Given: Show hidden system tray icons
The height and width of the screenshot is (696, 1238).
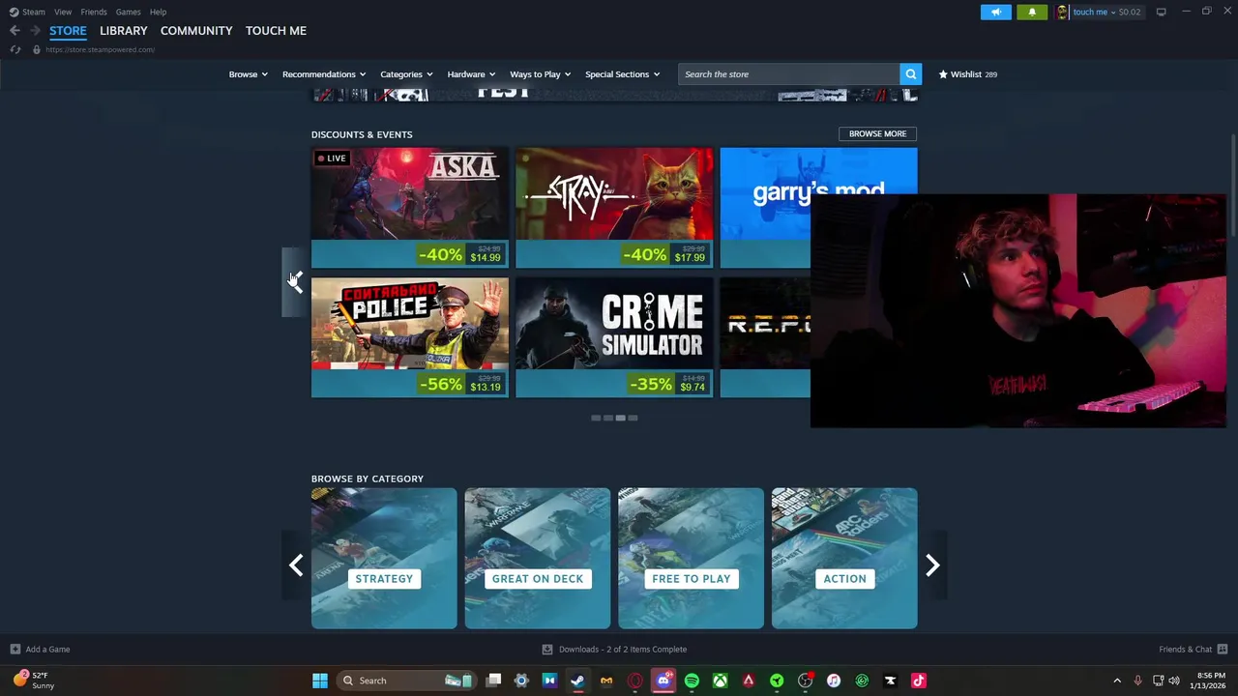Looking at the screenshot, I should pos(1117,681).
